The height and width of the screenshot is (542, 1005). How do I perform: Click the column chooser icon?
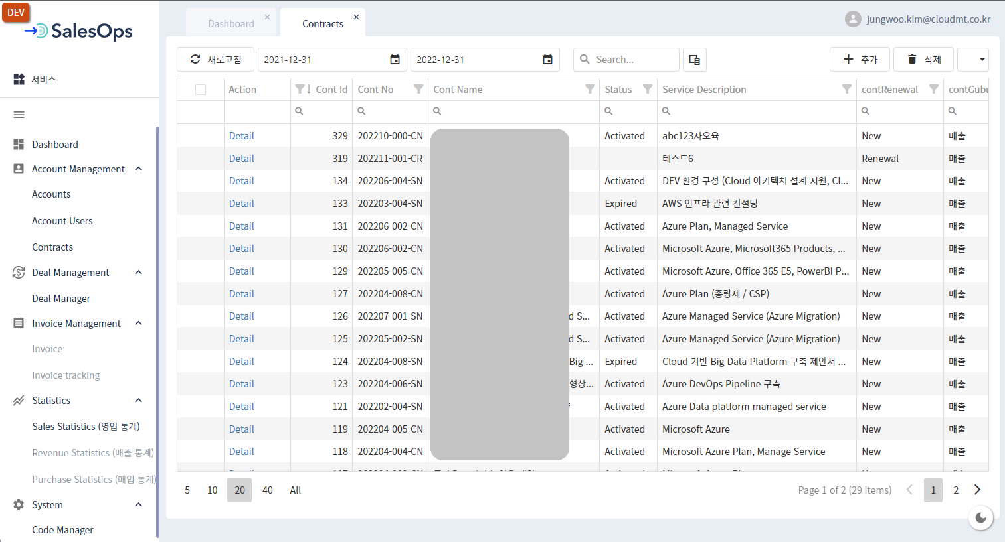(x=694, y=60)
